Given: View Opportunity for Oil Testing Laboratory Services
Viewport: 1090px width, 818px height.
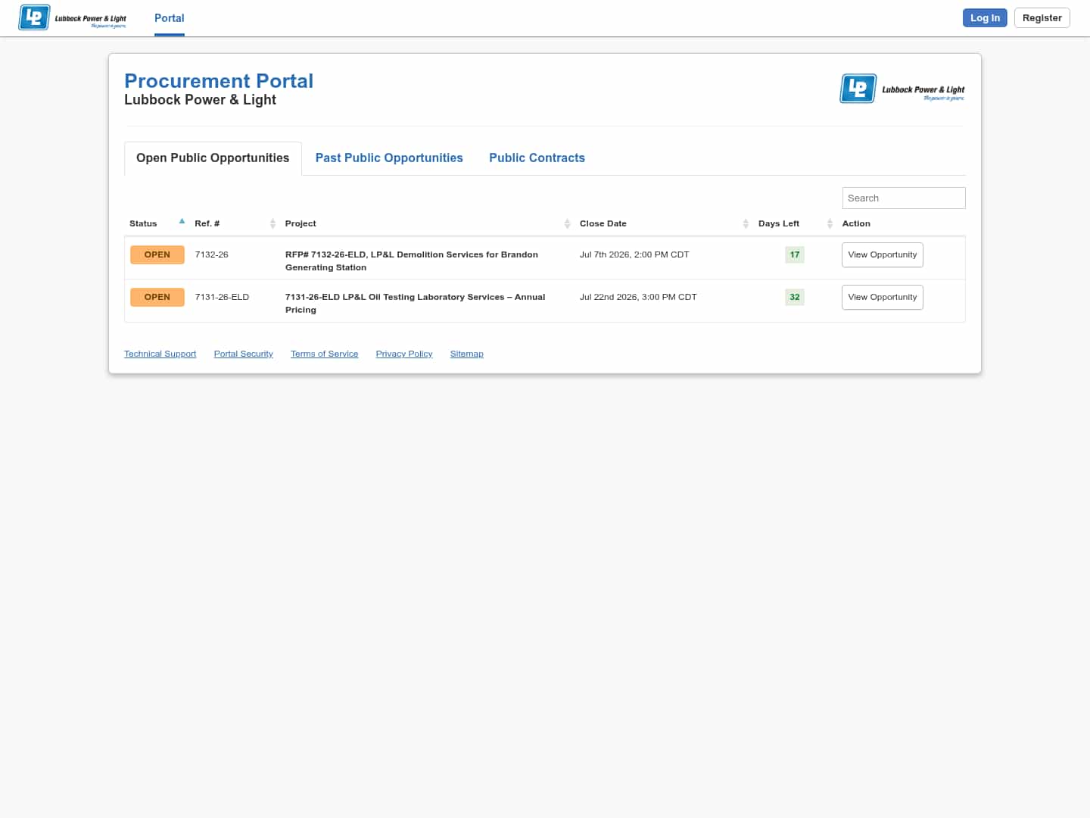Looking at the screenshot, I should tap(883, 298).
